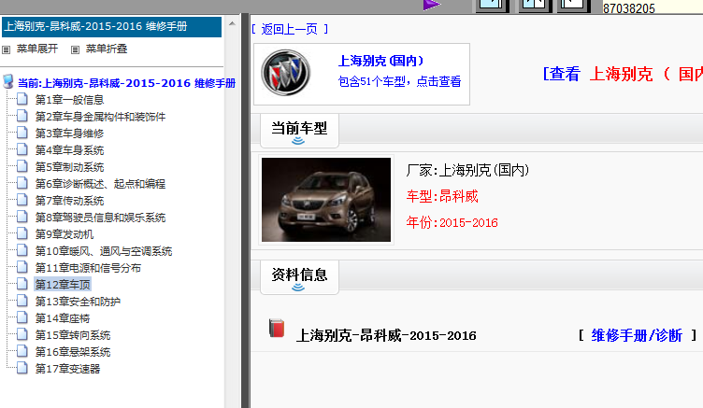Click the 菜单折叠 list icon
This screenshot has width=703, height=408.
[x=76, y=49]
